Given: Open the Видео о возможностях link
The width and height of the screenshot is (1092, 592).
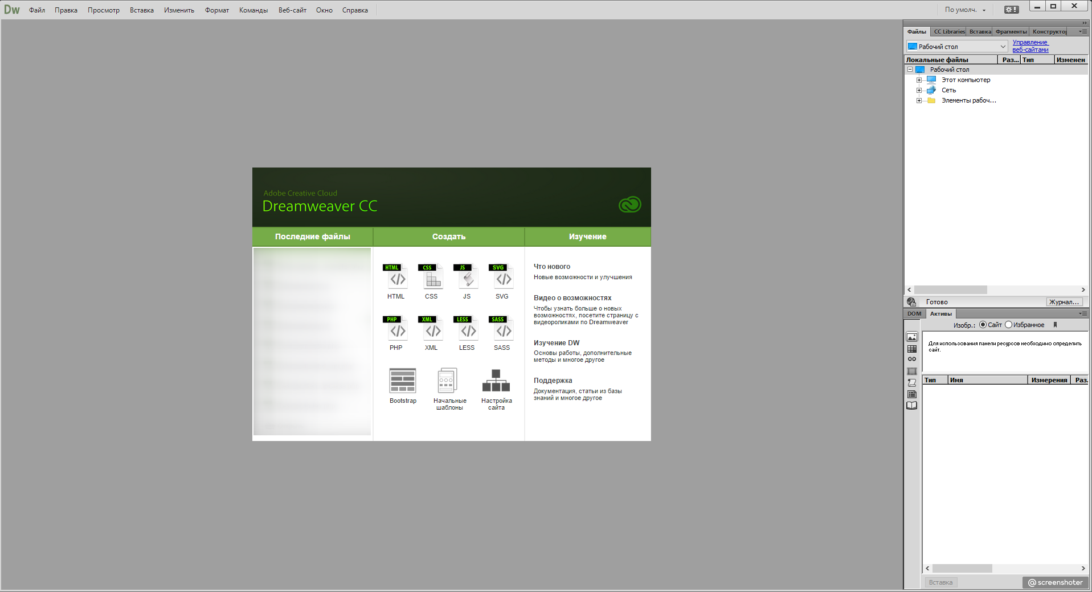Looking at the screenshot, I should (572, 297).
